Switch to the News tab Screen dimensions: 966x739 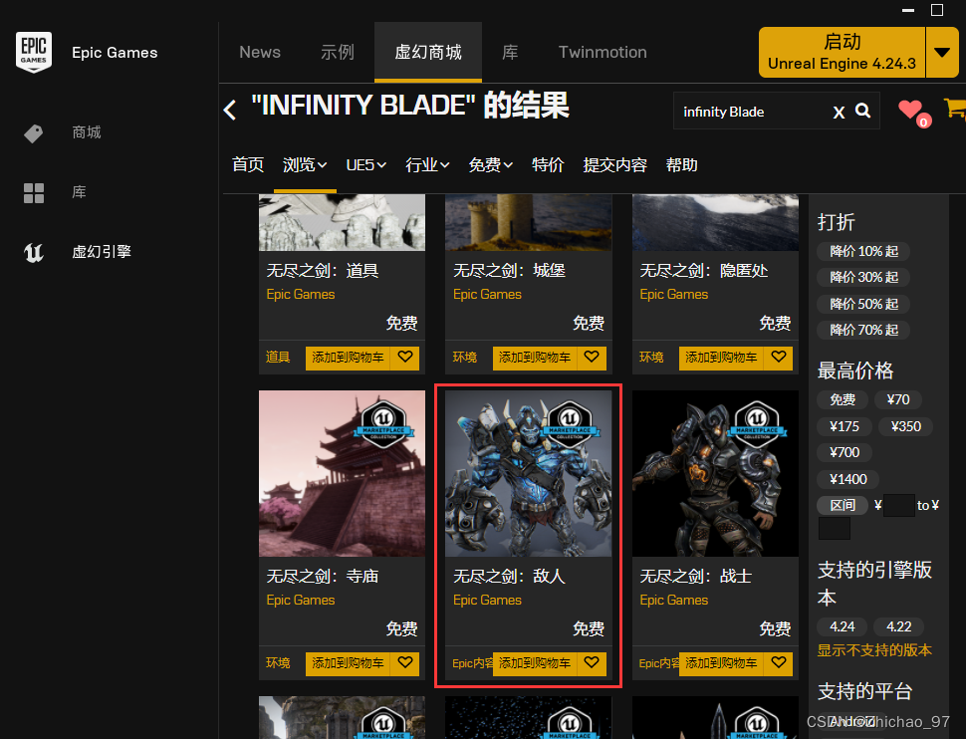(x=260, y=53)
